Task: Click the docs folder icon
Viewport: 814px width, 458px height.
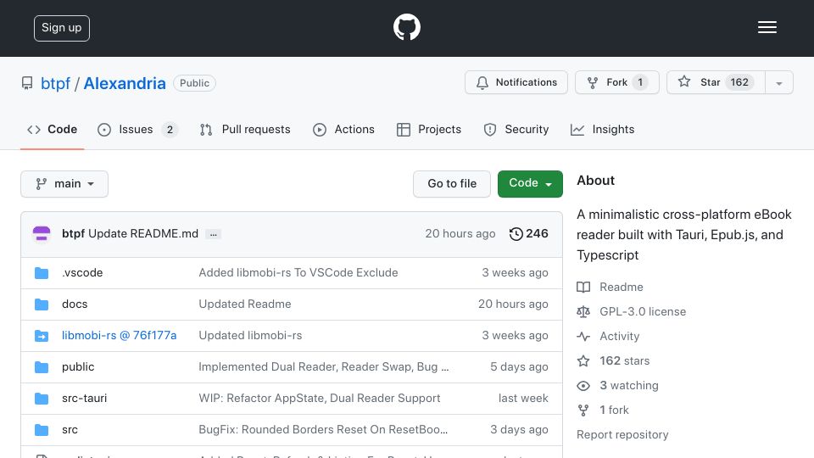Action: click(x=42, y=304)
